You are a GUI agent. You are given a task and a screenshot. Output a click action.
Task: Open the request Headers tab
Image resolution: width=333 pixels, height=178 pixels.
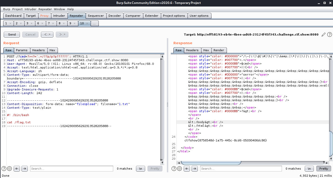point(39,50)
